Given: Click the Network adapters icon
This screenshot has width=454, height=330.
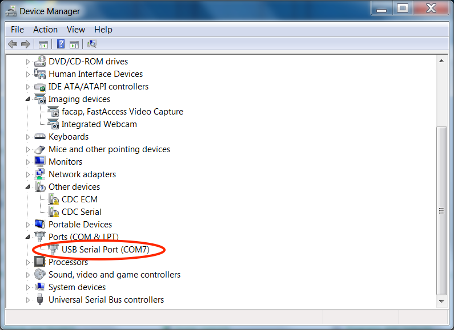Looking at the screenshot, I should (x=40, y=174).
